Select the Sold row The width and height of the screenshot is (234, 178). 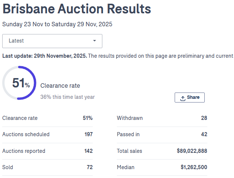(x=47, y=167)
